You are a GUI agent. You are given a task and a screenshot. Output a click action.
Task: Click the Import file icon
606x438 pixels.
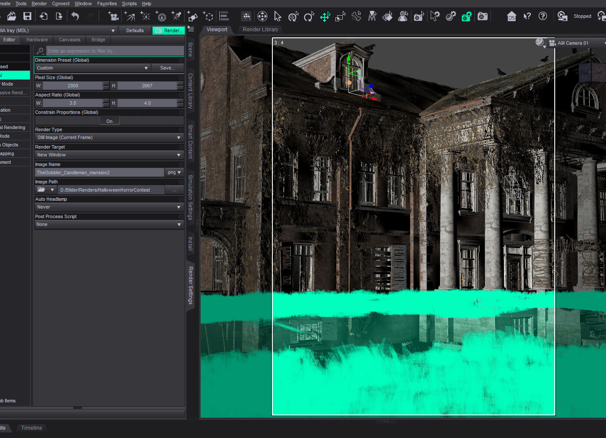pyautogui.click(x=43, y=17)
